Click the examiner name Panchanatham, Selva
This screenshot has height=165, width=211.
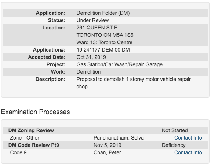coord(119,138)
